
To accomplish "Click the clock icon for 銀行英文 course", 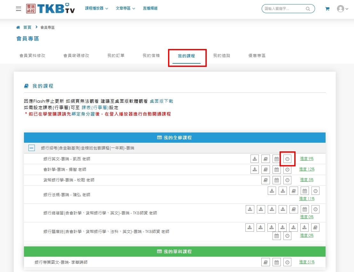I will coord(287,159).
